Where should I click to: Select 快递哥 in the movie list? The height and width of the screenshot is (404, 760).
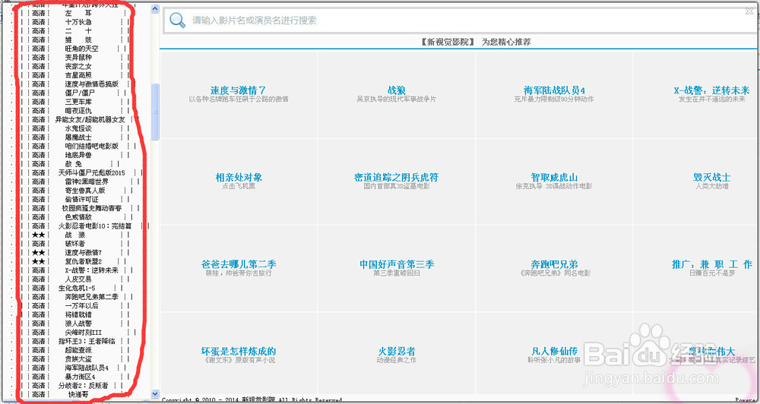pos(78,394)
